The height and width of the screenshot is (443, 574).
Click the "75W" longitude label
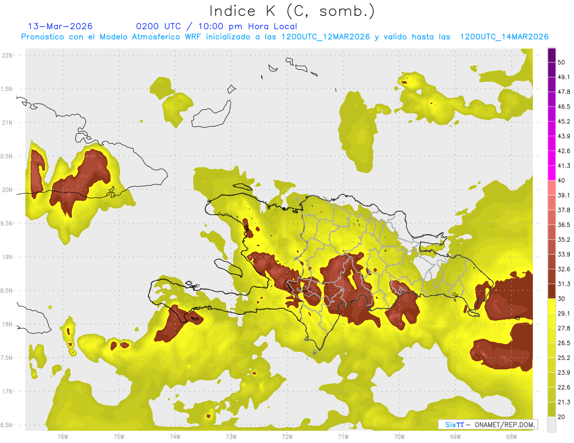coord(119,436)
